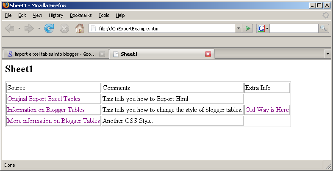Click the Extra Info header cell
Image resolution: width=333 pixels, height=171 pixels.
(x=267, y=88)
